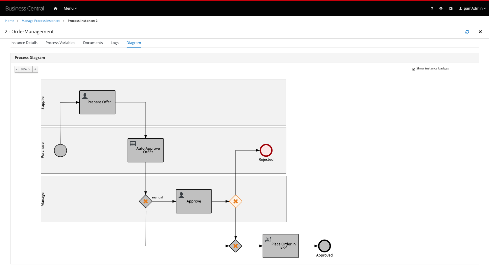Click the Manager lane label
This screenshot has height=267, width=489.
pos(43,199)
